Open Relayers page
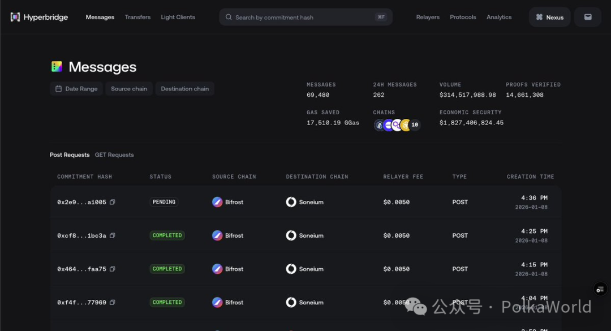Screen dimensions: 611x331 [x=428, y=17]
